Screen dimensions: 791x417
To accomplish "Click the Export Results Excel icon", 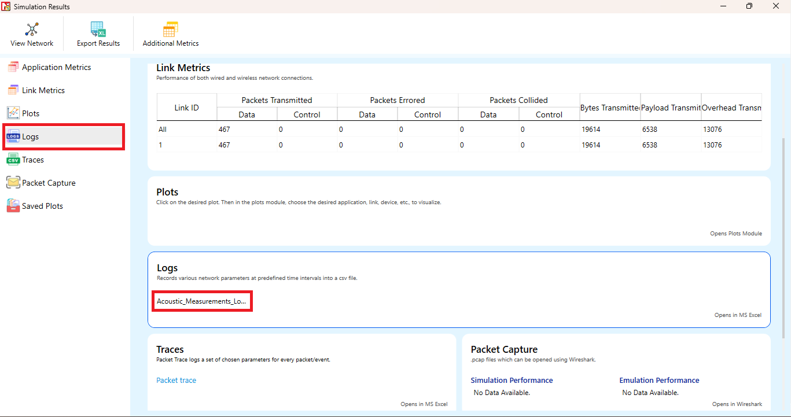I will [x=98, y=29].
